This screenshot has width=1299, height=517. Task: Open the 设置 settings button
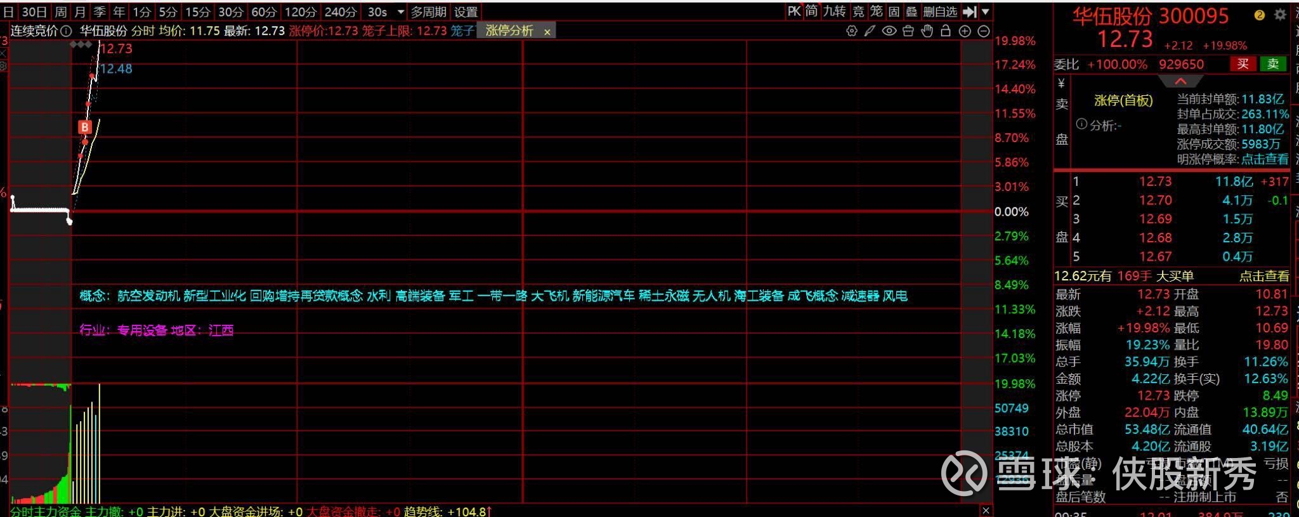click(466, 12)
